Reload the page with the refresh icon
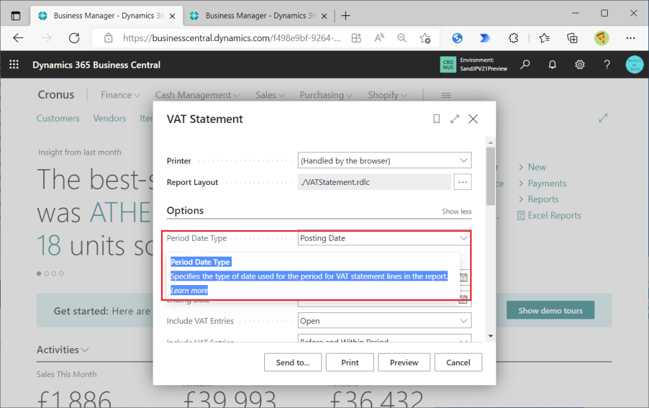This screenshot has width=649, height=408. coord(74,38)
